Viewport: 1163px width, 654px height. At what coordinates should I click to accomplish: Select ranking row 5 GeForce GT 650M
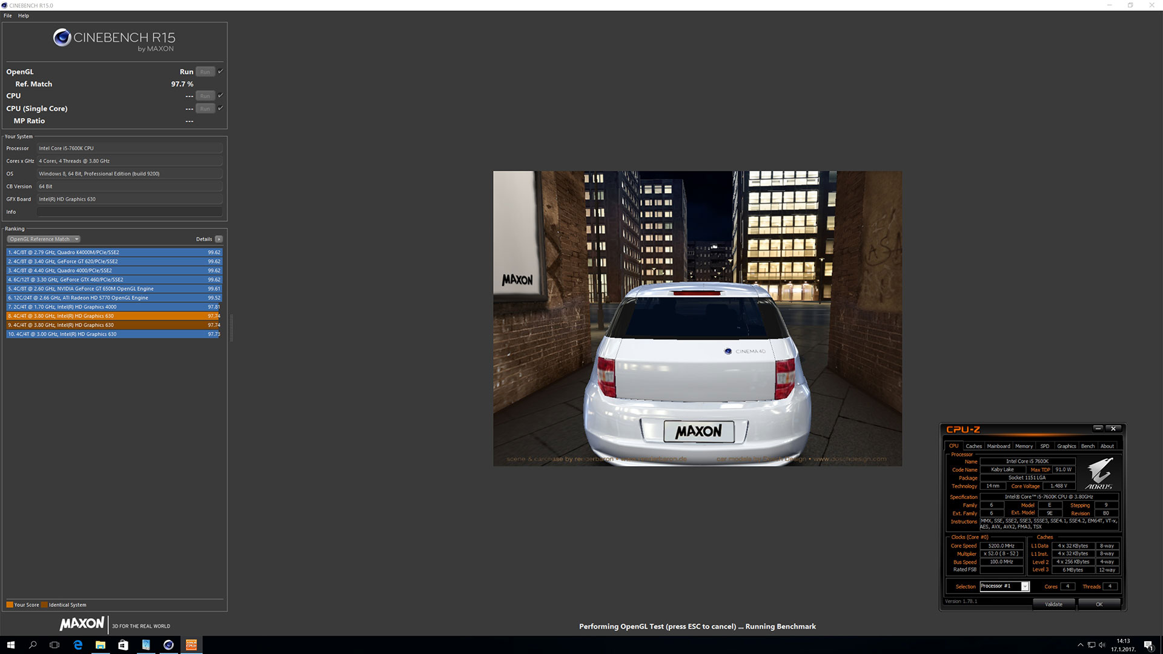pyautogui.click(x=114, y=289)
